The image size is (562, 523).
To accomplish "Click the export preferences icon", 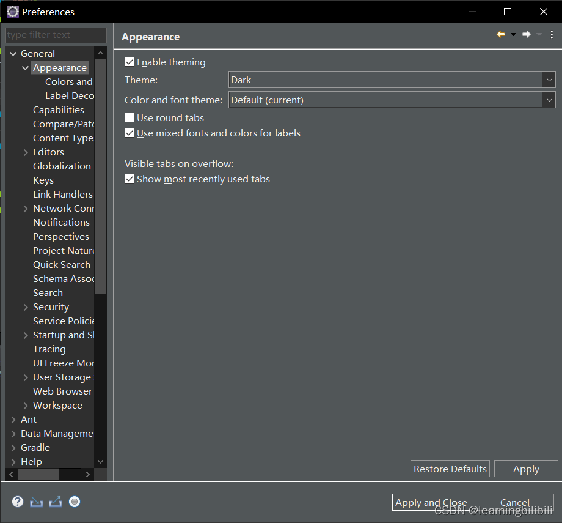I will (55, 502).
